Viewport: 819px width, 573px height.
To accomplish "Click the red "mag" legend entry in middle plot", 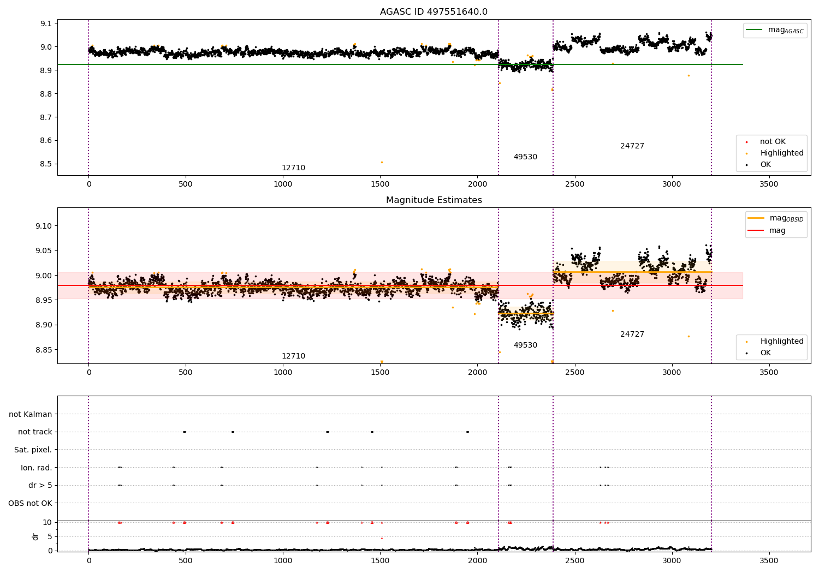I will 767,231.
